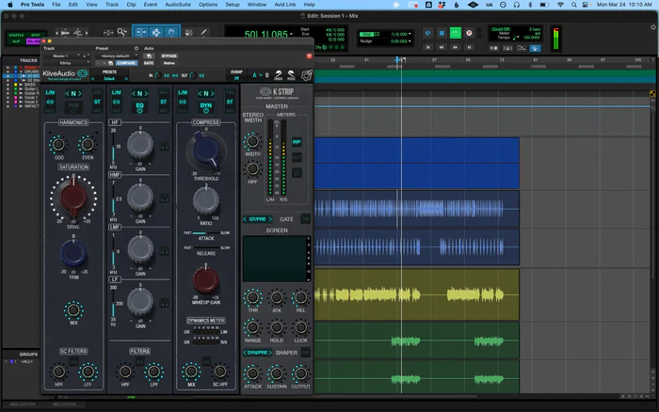Viewport: 659px width, 412px height.
Task: Open the KStrip settings gear icon
Action: point(306,74)
